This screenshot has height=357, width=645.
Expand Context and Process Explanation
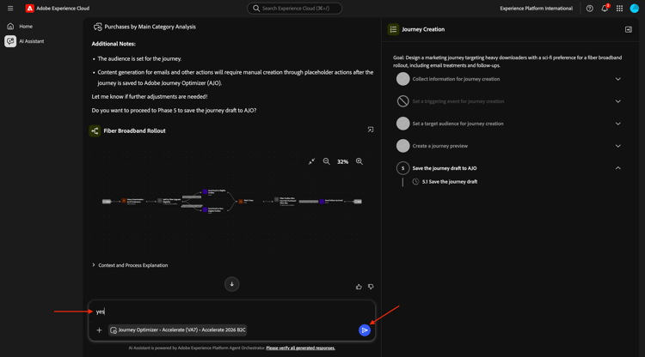click(130, 265)
